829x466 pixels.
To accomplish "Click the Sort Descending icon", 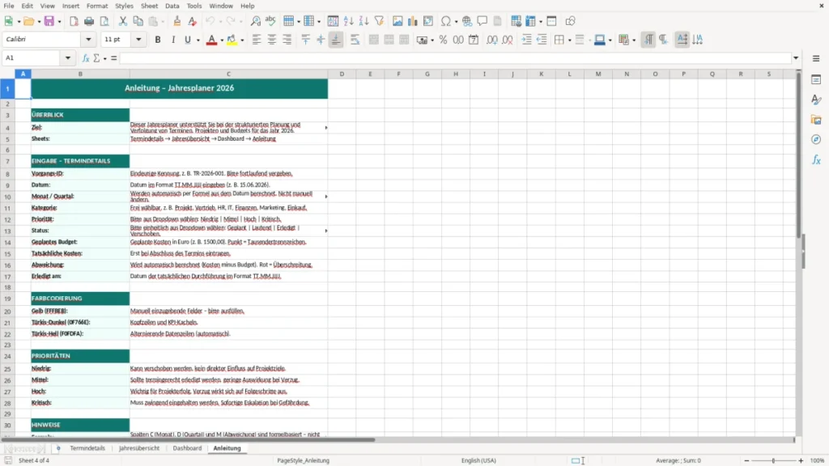I will pos(363,21).
